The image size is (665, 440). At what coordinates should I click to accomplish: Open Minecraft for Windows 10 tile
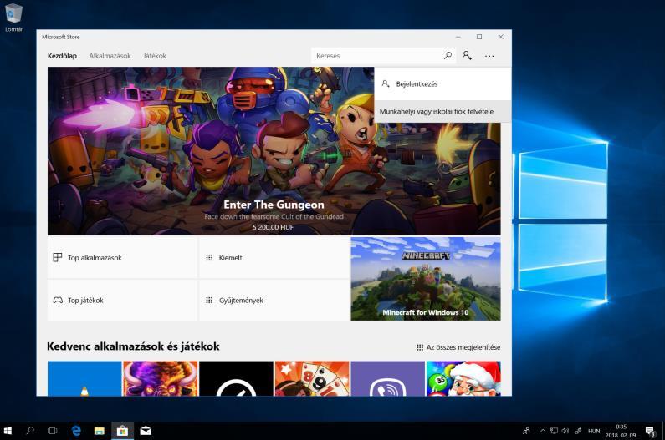[x=426, y=279]
